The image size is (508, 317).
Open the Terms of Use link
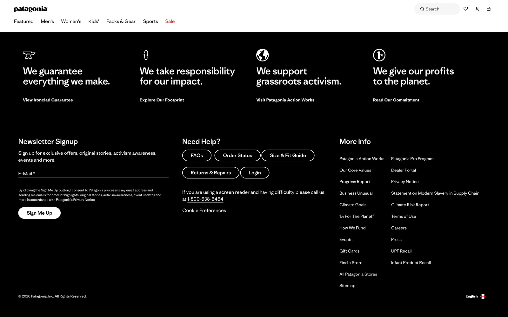pyautogui.click(x=404, y=216)
